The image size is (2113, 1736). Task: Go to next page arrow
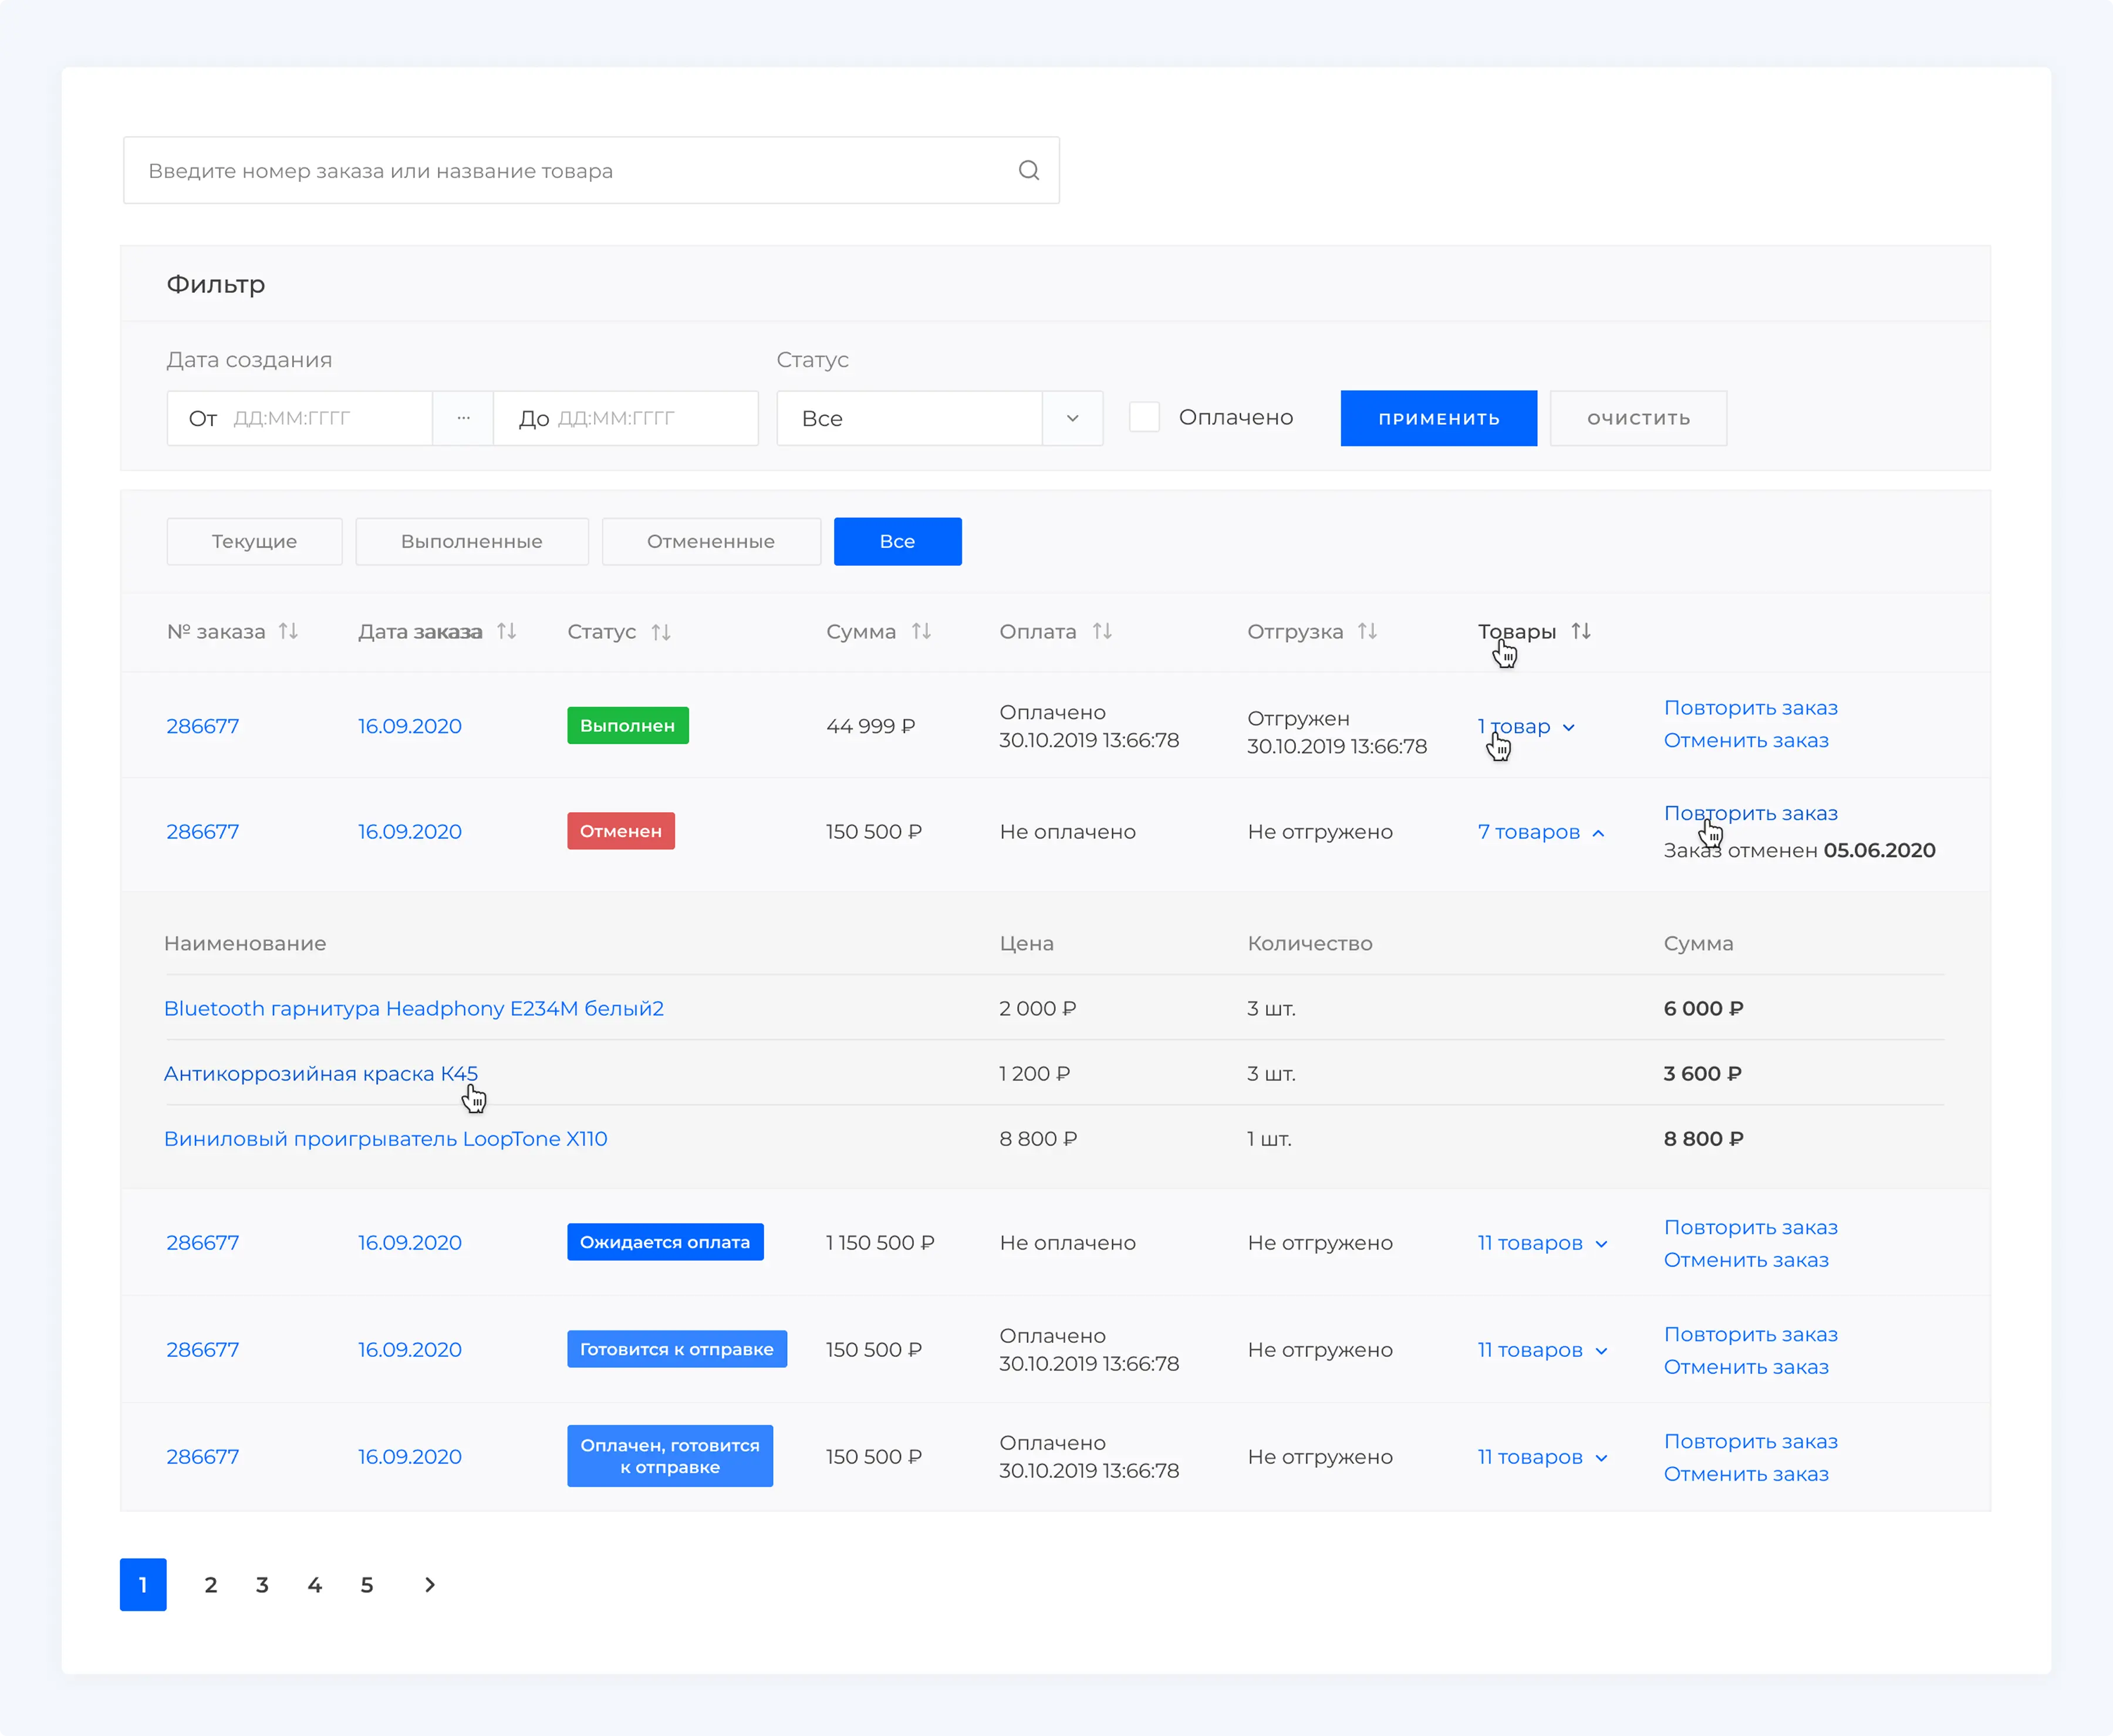coord(430,1585)
